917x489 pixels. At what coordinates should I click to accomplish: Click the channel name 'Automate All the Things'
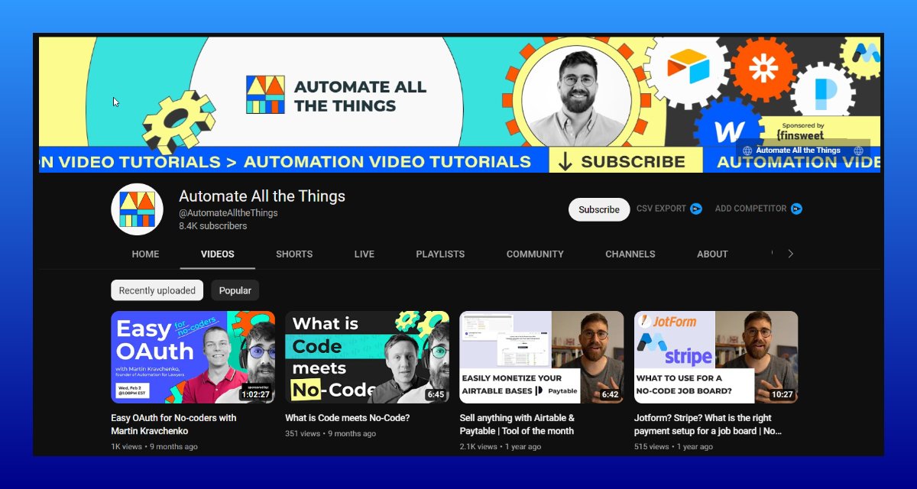click(x=262, y=196)
